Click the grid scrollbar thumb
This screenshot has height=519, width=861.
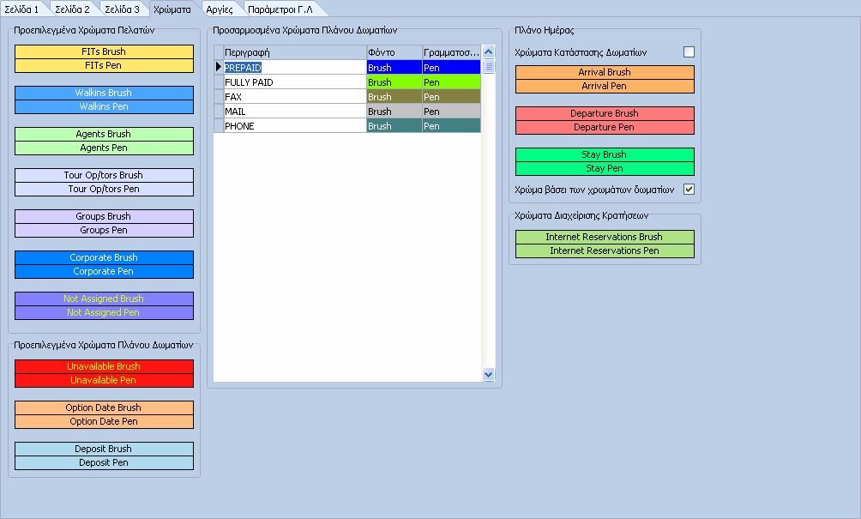(488, 67)
